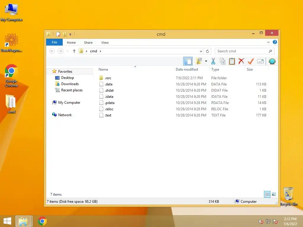Open the Classic Shell settings shell icon

272,61
